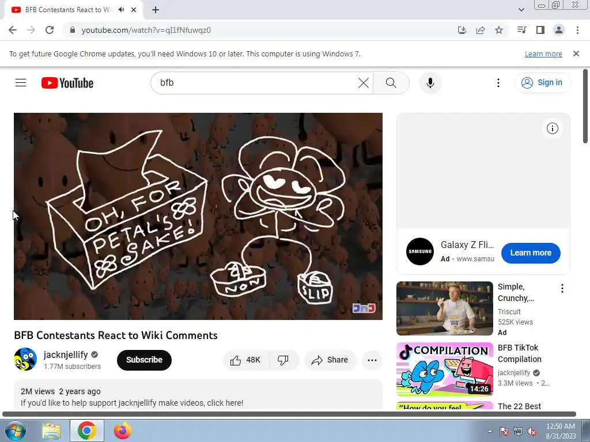Image resolution: width=590 pixels, height=442 pixels.
Task: Open the Chrome profile avatar
Action: [x=559, y=30]
